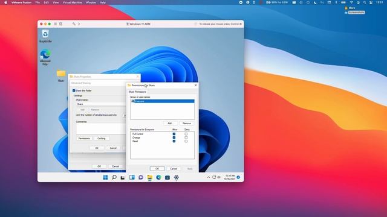Image resolution: width=387 pixels, height=217 pixels.
Task: Open the notification badge beside the clock
Action: [x=238, y=177]
